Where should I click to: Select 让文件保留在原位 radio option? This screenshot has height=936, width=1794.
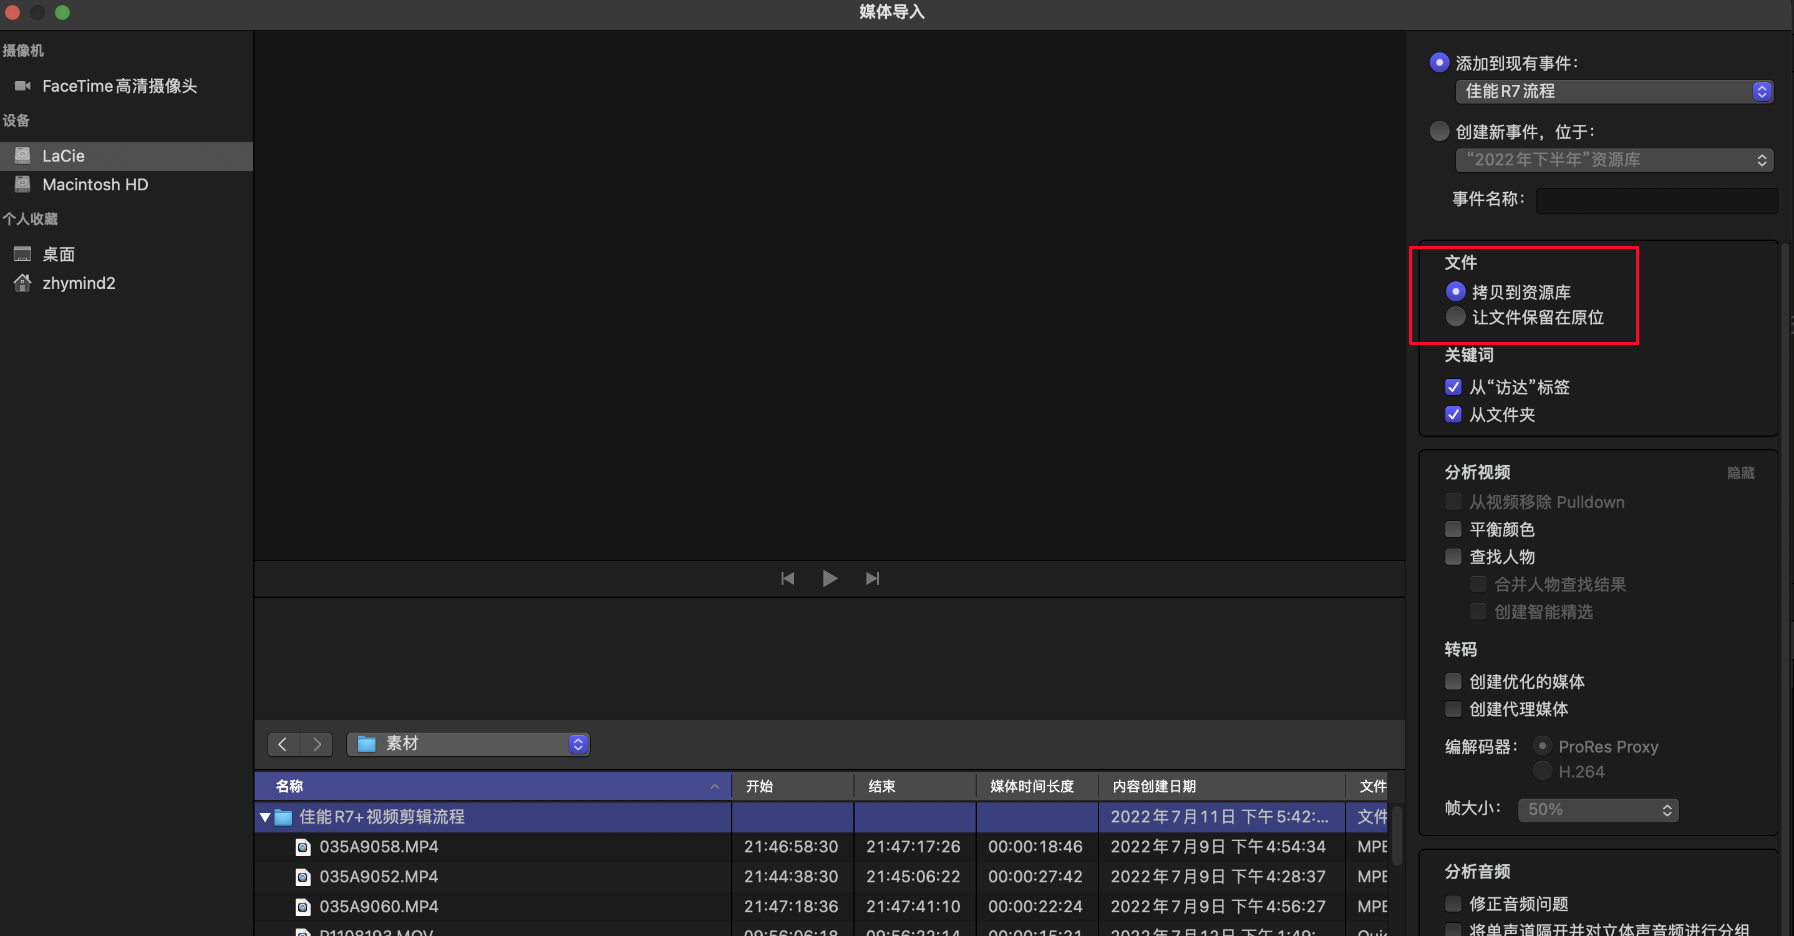tap(1455, 317)
